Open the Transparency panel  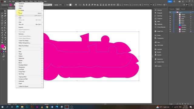point(159,38)
